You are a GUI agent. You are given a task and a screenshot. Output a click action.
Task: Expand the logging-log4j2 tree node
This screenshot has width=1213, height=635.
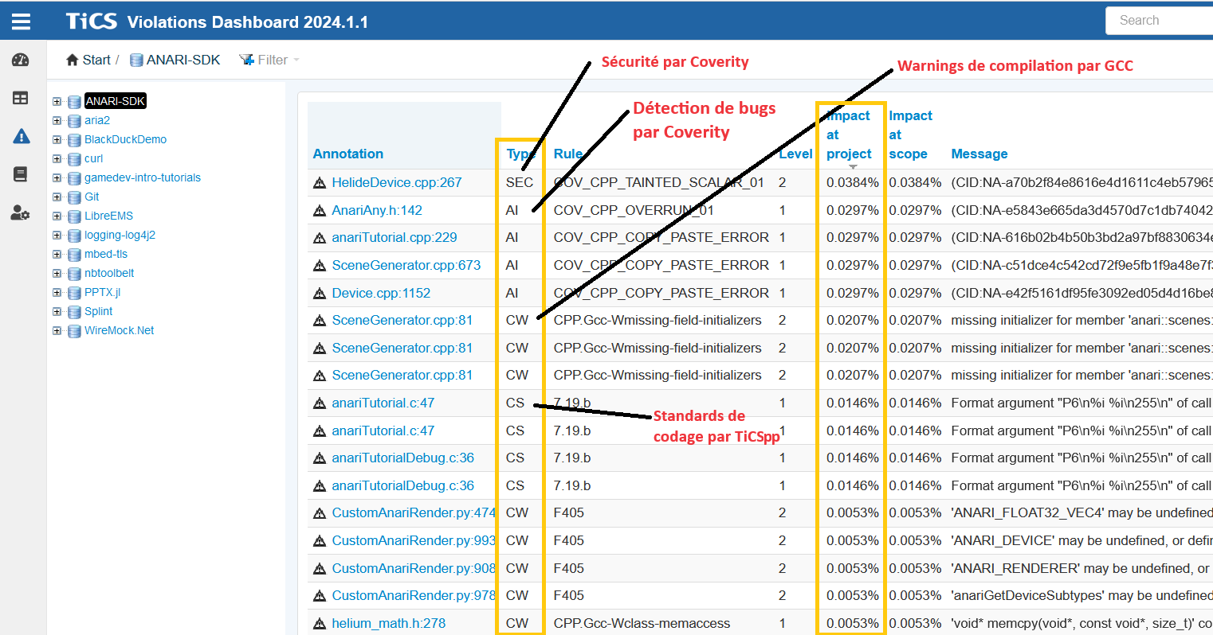(x=57, y=235)
